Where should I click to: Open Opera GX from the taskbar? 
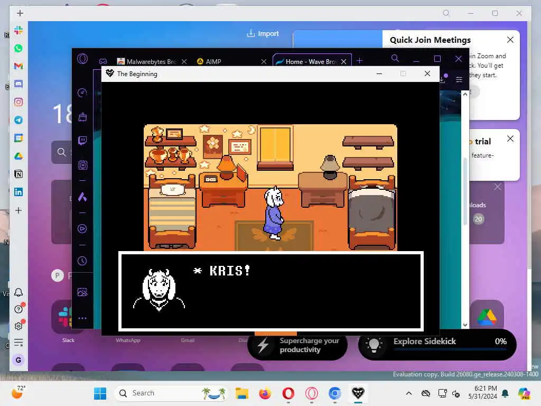(x=312, y=393)
